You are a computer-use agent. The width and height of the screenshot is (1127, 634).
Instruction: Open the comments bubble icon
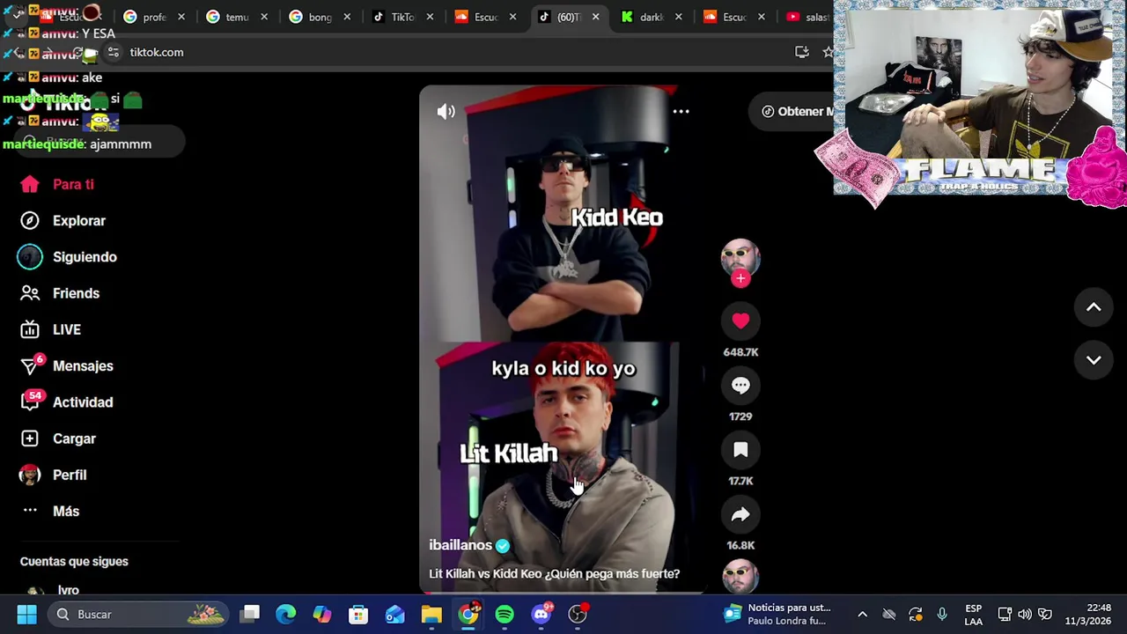pyautogui.click(x=740, y=386)
